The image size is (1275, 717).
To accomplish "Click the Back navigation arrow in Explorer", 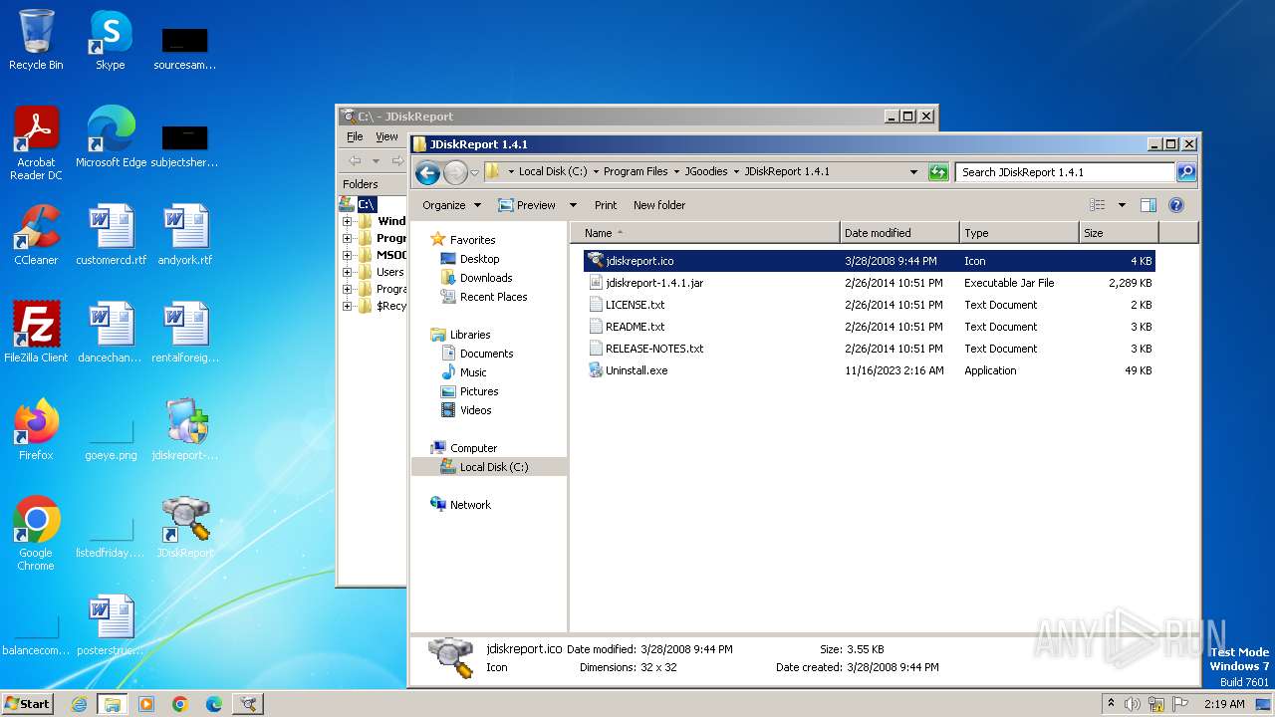I will (x=428, y=172).
